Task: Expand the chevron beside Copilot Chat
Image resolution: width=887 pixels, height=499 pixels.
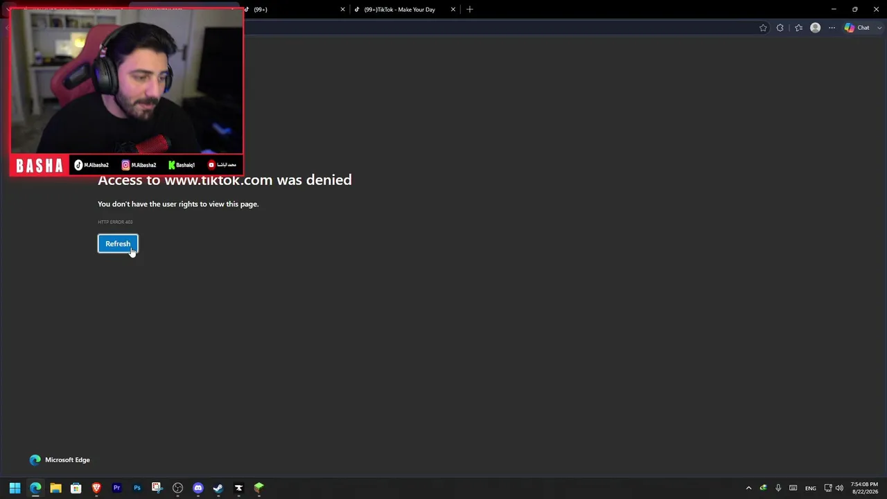Action: point(879,28)
